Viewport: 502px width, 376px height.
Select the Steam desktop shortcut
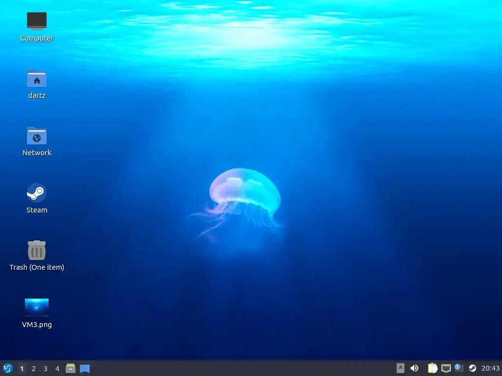pyautogui.click(x=36, y=193)
